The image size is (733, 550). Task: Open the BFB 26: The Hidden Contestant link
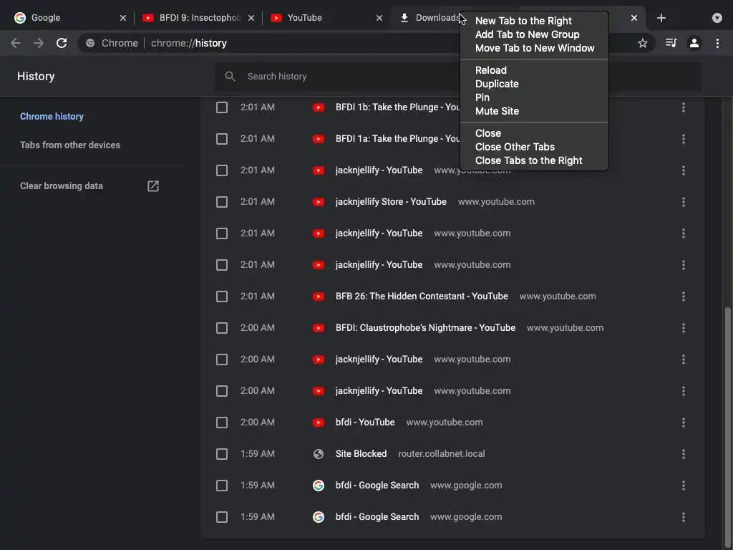point(422,296)
